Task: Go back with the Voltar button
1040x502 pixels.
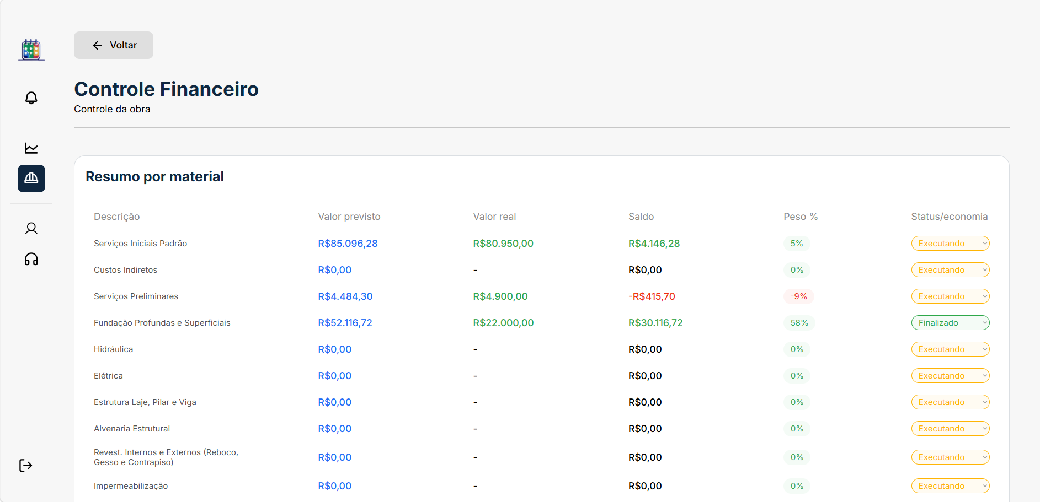Action: [x=114, y=45]
